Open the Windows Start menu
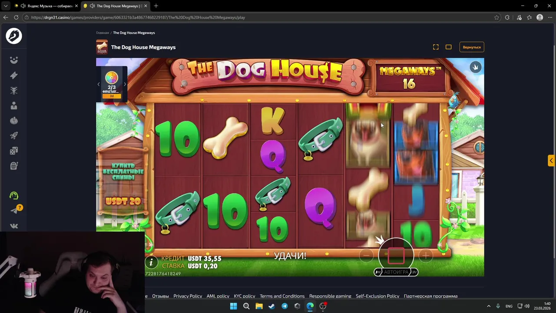 (233, 306)
